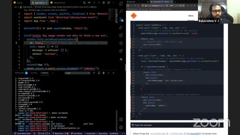Click the mock-fetch-test branch in status bar
The image size is (240, 135).
(x=22, y=133)
